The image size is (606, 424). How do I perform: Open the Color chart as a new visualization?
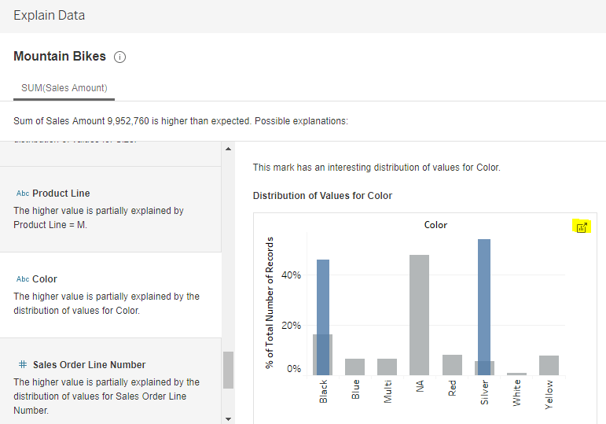point(582,227)
